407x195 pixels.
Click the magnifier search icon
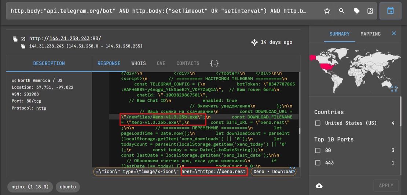pos(342,11)
